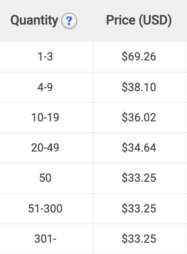This screenshot has height=254, width=187.
Task: Select the $69.26 price cell
Action: (x=139, y=57)
